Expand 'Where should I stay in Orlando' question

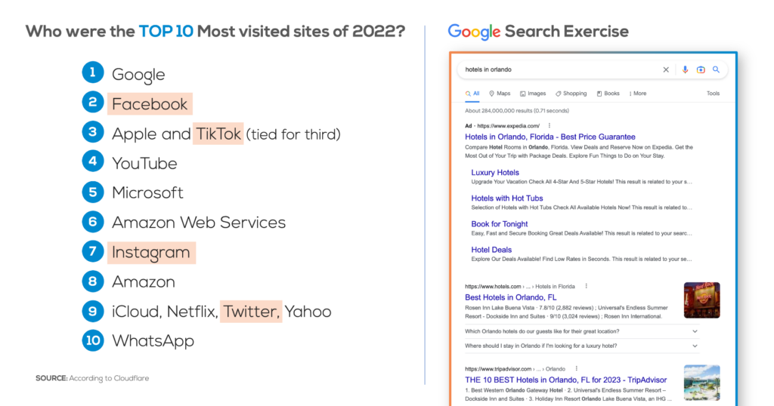coord(581,346)
